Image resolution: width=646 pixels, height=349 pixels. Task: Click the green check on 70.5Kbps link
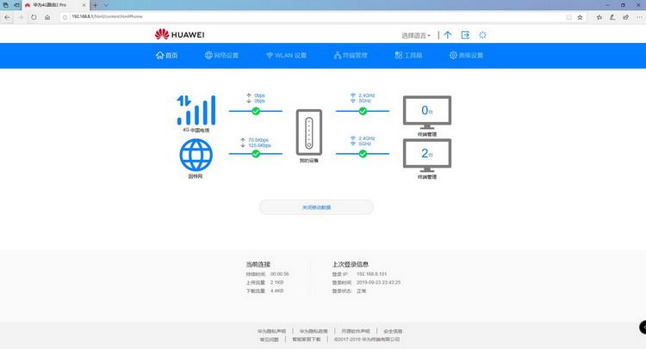coord(256,154)
